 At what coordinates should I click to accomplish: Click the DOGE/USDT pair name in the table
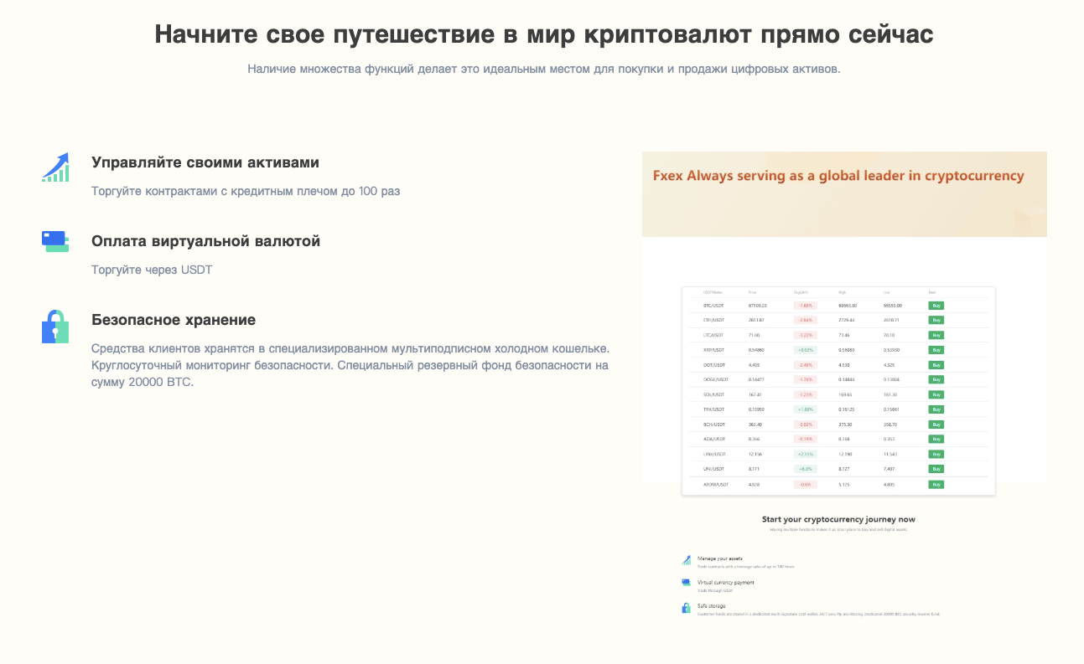(x=716, y=379)
